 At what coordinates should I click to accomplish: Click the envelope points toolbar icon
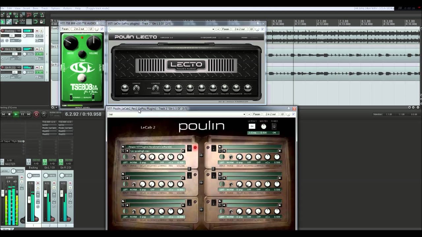tap(22, 22)
